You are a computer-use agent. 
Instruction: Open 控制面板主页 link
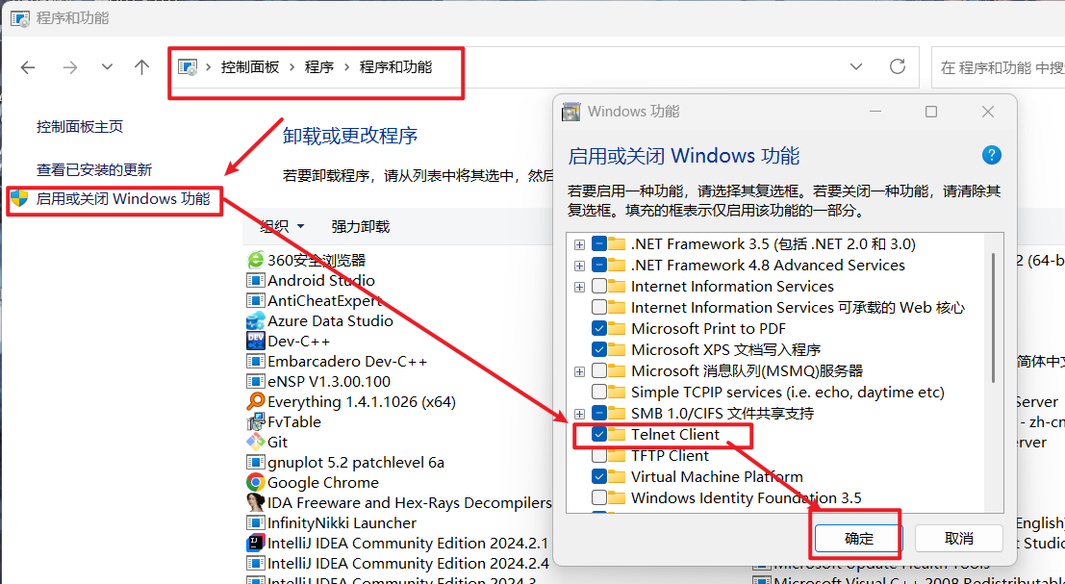pyautogui.click(x=80, y=126)
